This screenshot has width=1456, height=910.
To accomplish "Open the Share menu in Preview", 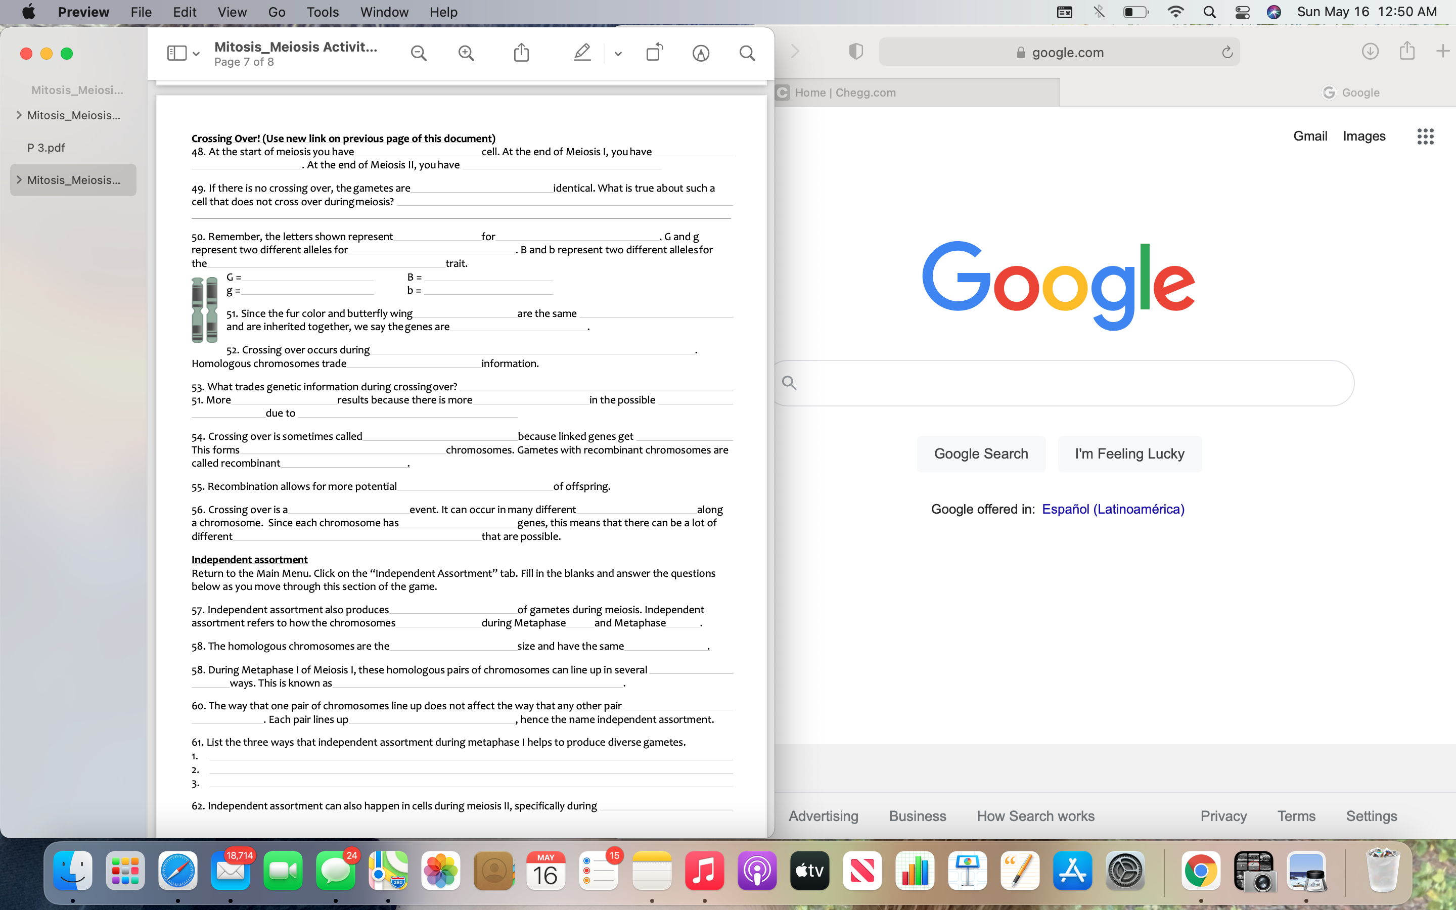I will [x=521, y=53].
